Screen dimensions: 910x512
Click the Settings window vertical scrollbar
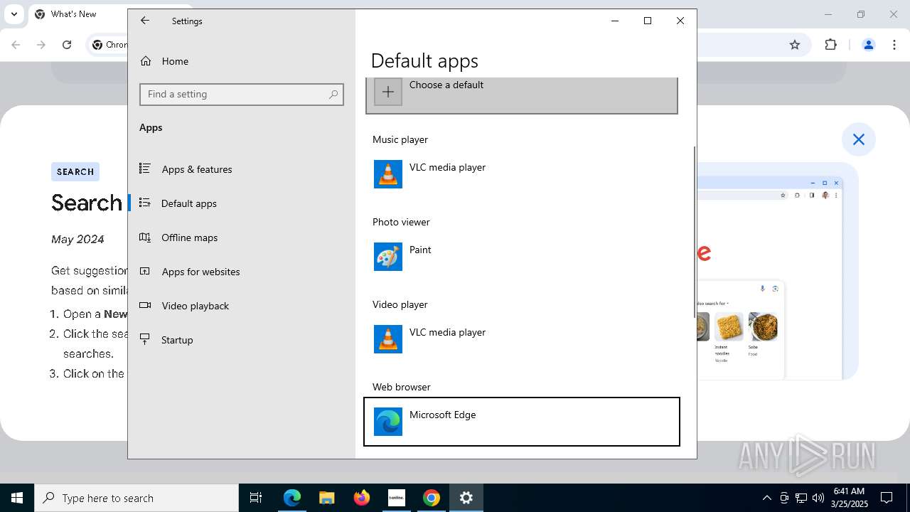pos(695,232)
